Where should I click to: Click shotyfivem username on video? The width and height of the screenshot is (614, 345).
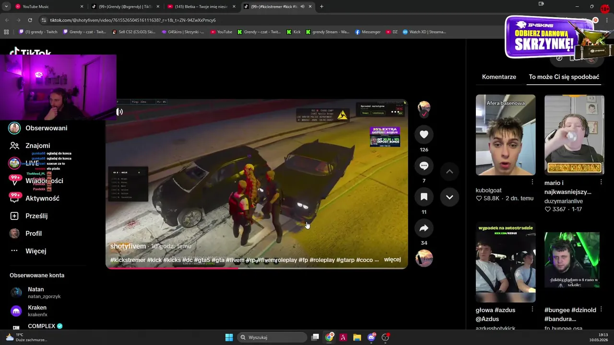[128, 246]
